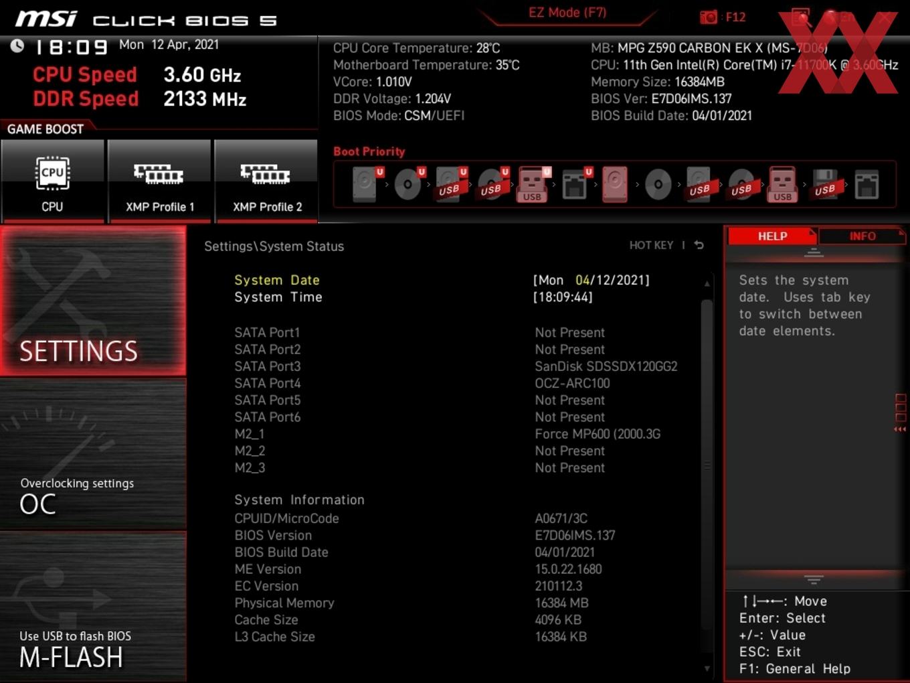
Task: Select the UEFI optical disc boot device icon
Action: (x=407, y=184)
